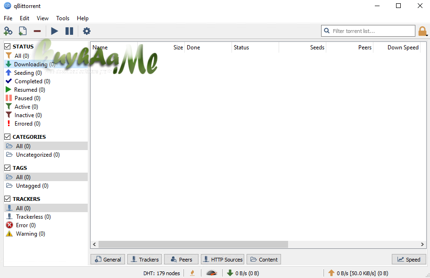The image size is (430, 278).
Task: Sort by the Status column header
Action: click(256, 48)
